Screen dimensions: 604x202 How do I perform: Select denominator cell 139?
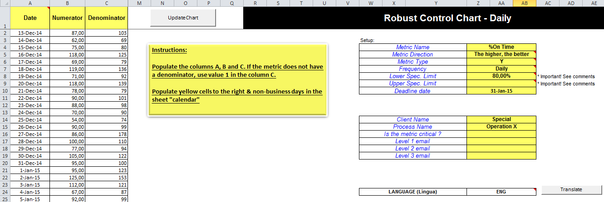[107, 83]
